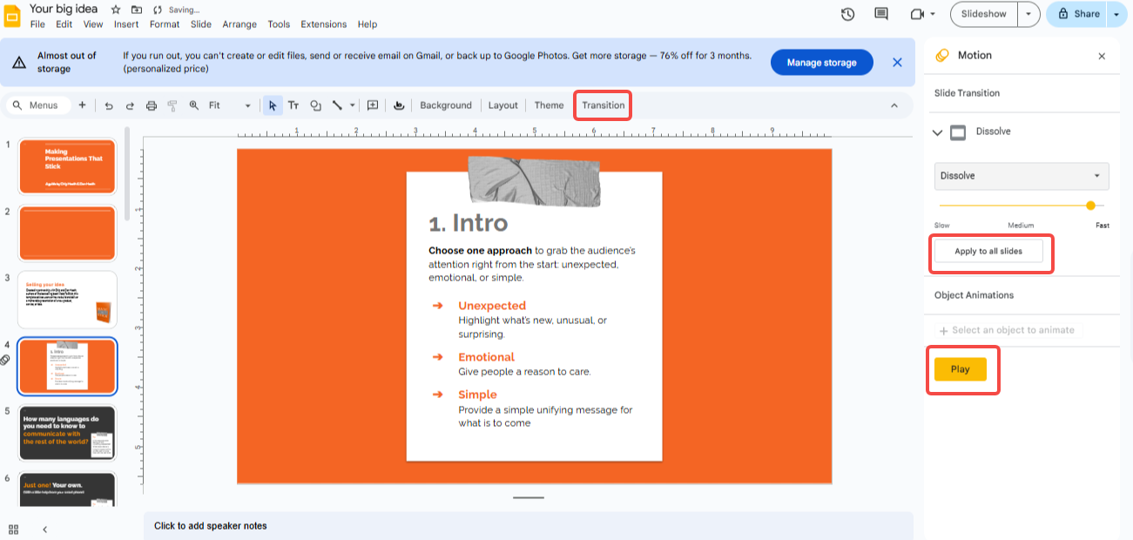The image size is (1133, 540).
Task: Click the paint format tool
Action: 172,105
